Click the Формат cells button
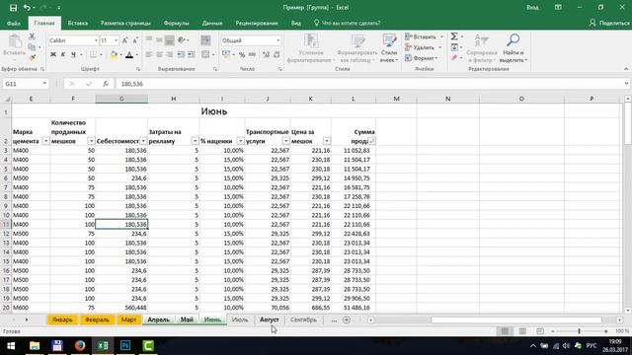The image size is (632, 355). (422, 58)
